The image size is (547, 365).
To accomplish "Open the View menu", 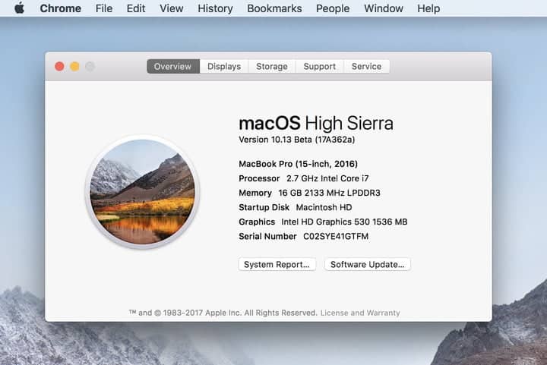I will point(171,8).
